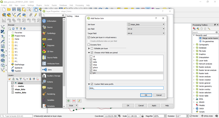Open the Join layer dropdown stops_data
Viewport: 219px width, 118px height.
point(146,24)
